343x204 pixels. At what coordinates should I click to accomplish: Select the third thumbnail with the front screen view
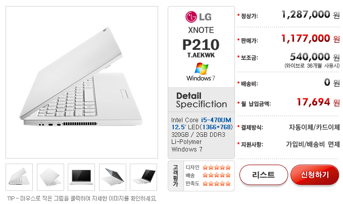(x=81, y=177)
